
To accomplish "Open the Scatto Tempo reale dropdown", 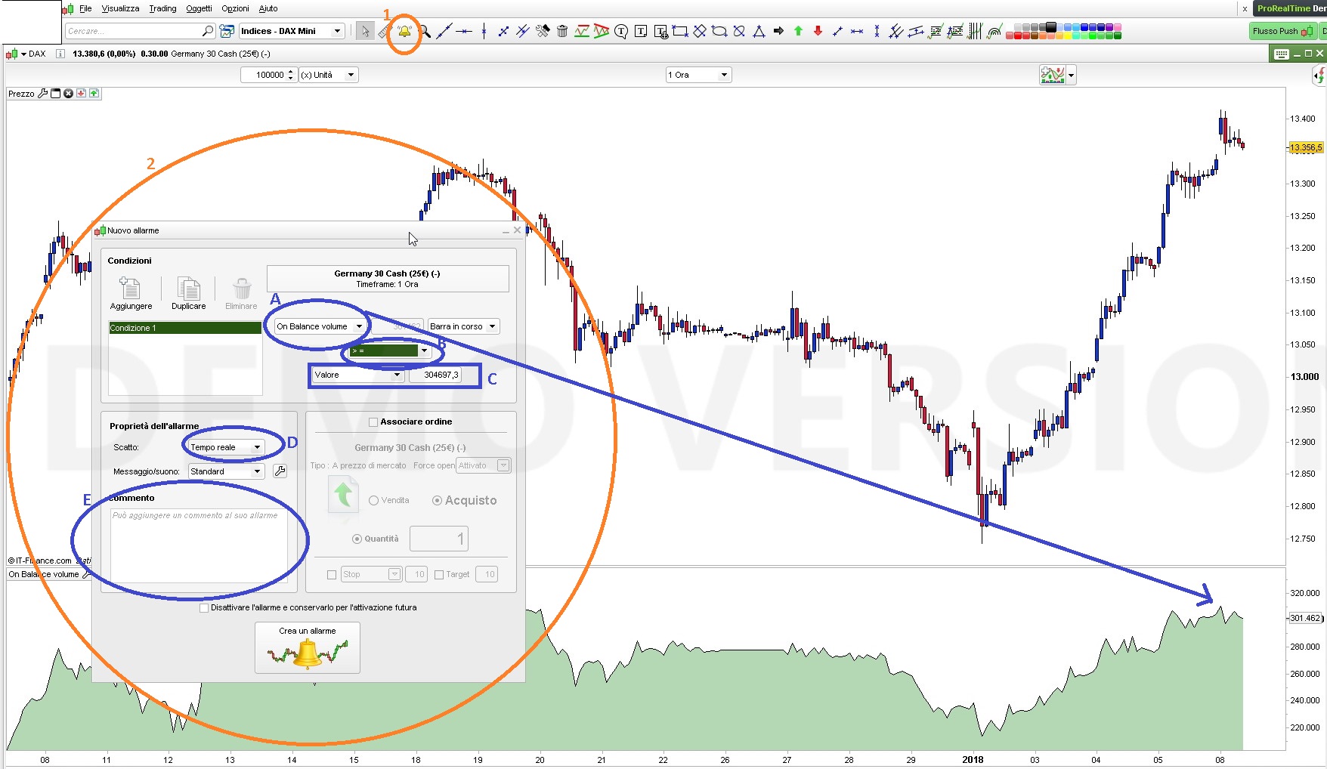I will click(225, 447).
